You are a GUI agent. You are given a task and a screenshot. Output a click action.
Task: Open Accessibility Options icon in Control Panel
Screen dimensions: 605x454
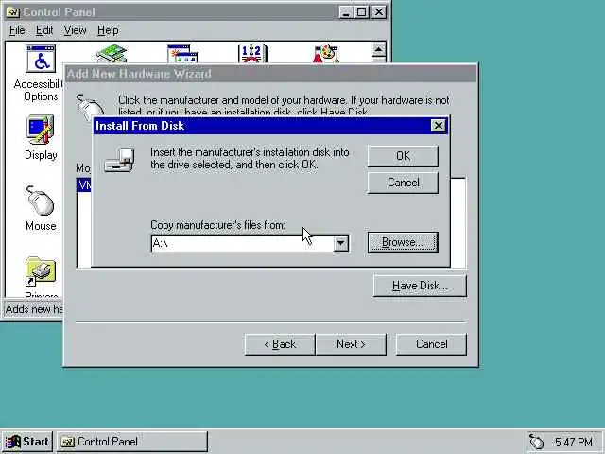pyautogui.click(x=40, y=59)
